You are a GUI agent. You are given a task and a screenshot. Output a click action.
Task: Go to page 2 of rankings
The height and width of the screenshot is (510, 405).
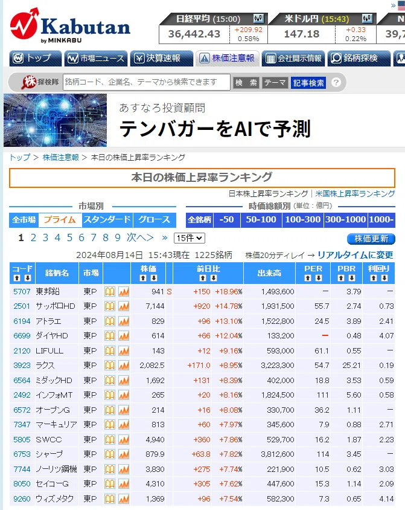[33, 237]
